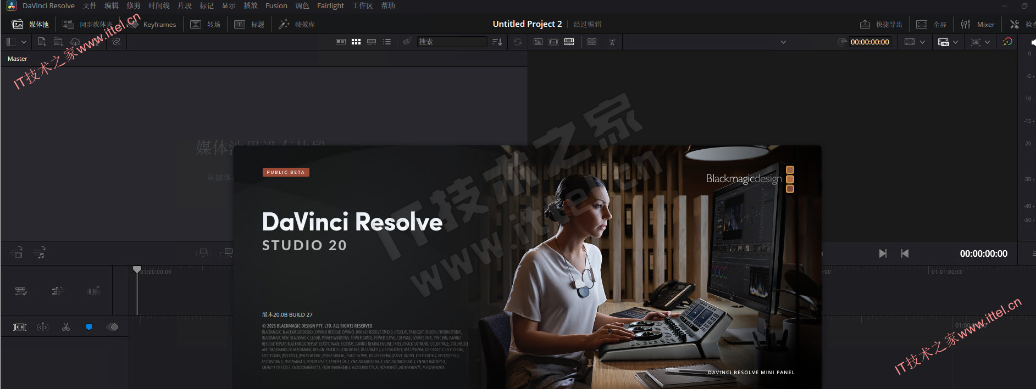Screen dimensions: 1036x389
Task: Toggle the audio Mixer panel
Action: point(978,24)
